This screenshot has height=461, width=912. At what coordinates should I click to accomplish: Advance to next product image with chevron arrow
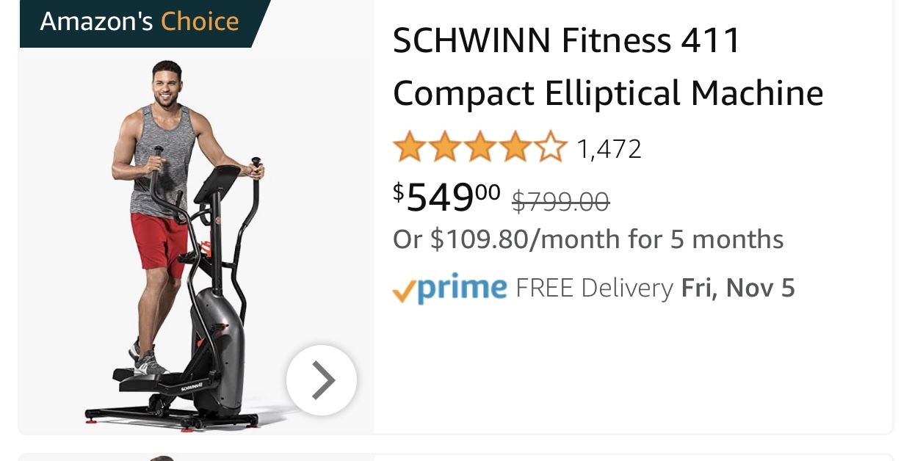point(322,380)
